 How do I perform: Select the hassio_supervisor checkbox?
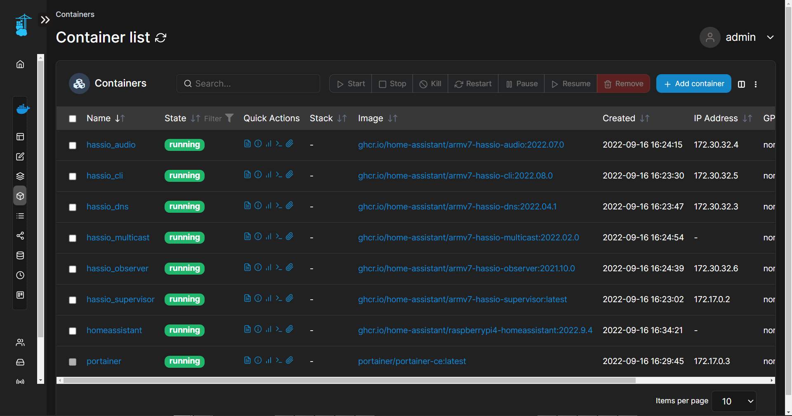pos(73,300)
